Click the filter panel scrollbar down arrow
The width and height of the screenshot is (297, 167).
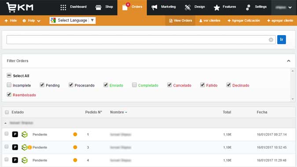click(x=293, y=99)
